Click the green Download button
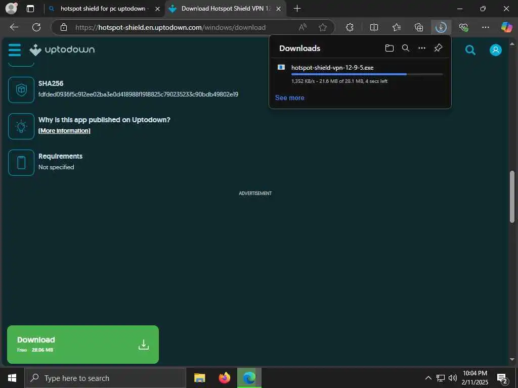518x388 pixels. point(83,345)
